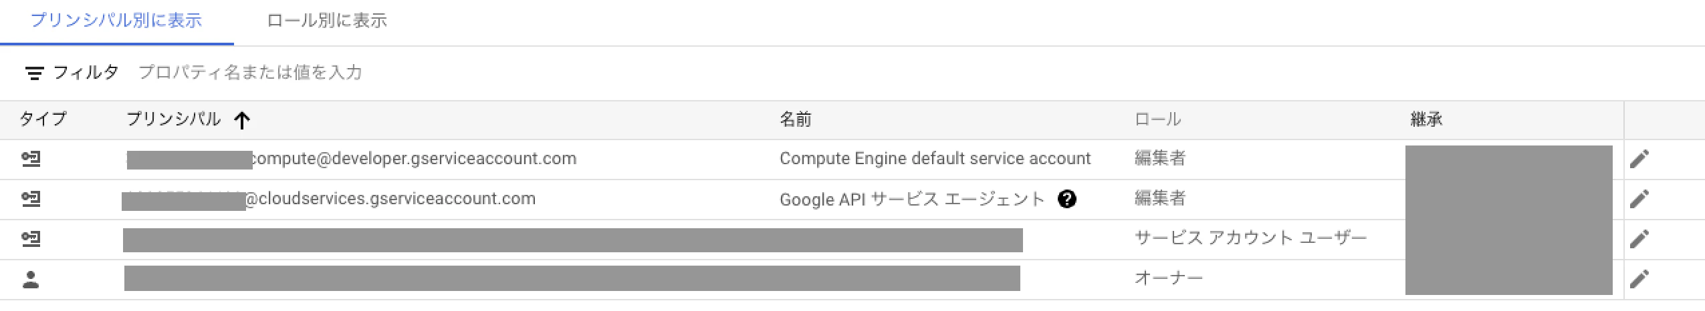Click service account type icon in compute row
This screenshot has height=311, width=1705.
[x=31, y=159]
